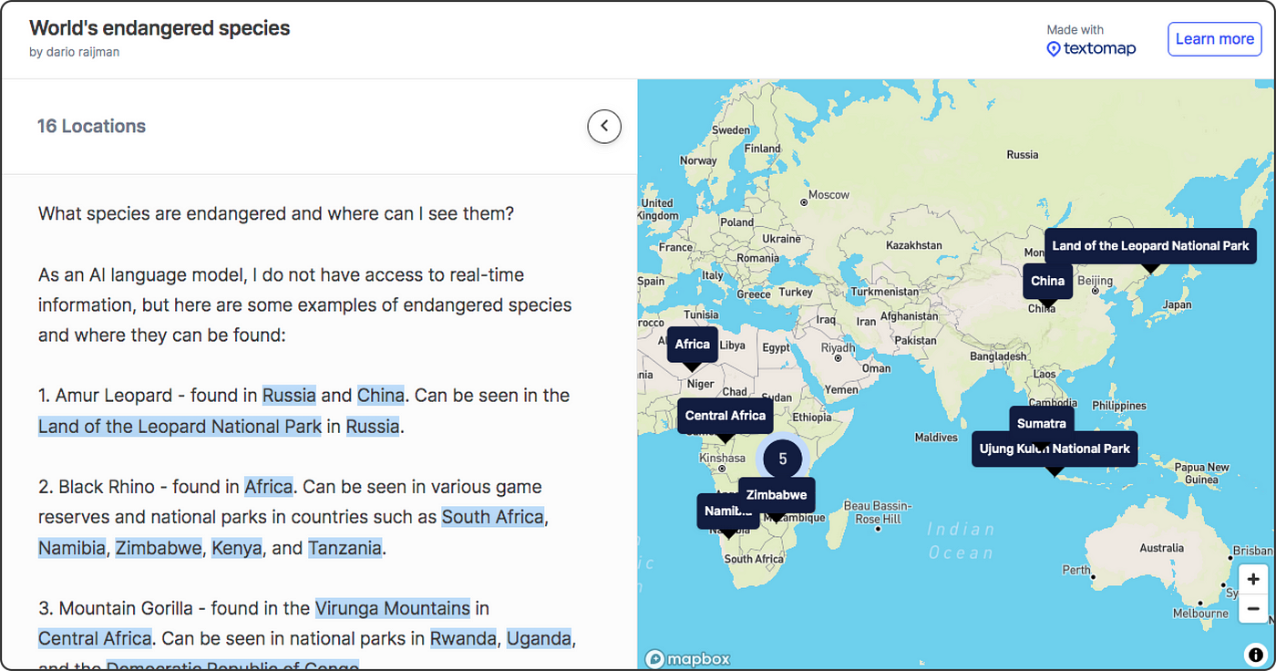Click the textomap logo in the header
This screenshot has width=1276, height=671.
click(1091, 48)
